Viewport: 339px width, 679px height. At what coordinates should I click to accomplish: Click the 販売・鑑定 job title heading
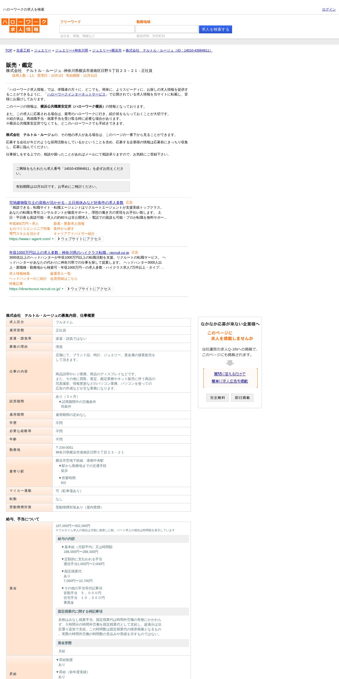[19, 65]
